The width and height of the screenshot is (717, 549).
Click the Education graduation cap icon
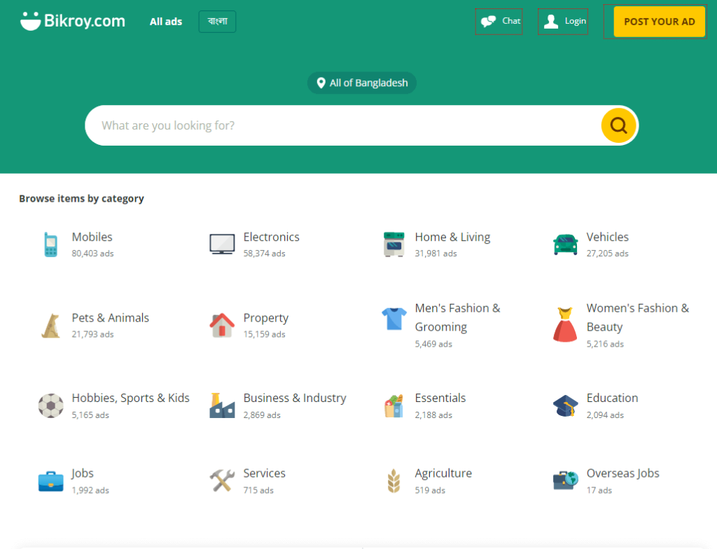pyautogui.click(x=564, y=405)
